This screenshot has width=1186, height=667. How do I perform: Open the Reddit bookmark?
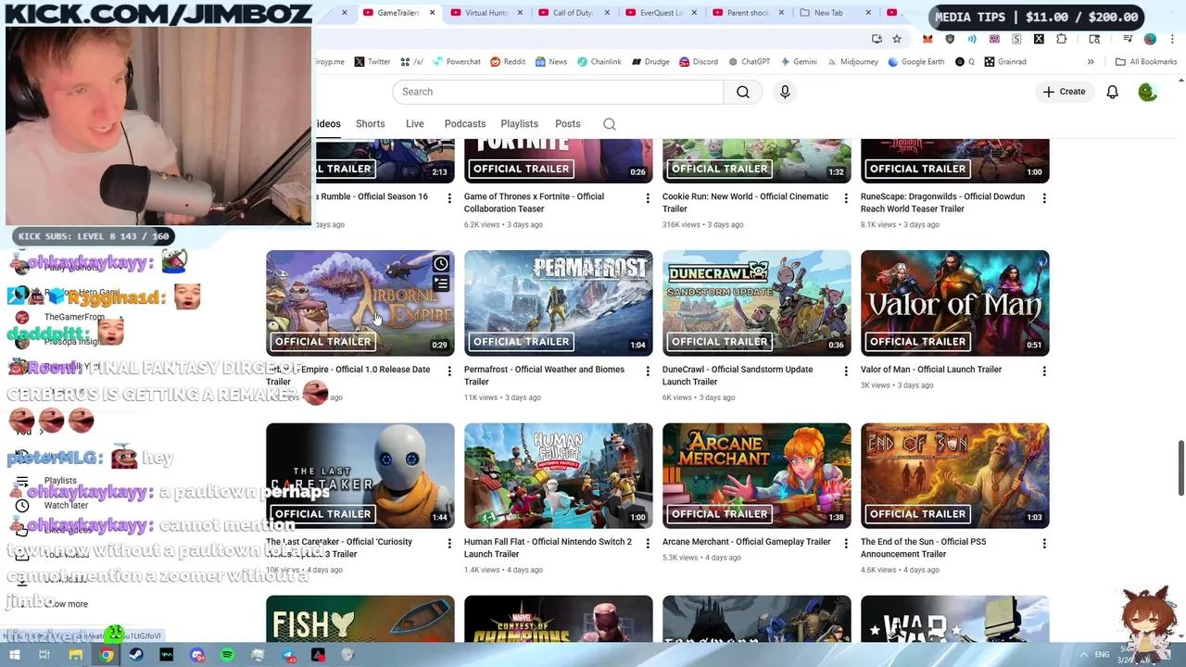click(508, 62)
